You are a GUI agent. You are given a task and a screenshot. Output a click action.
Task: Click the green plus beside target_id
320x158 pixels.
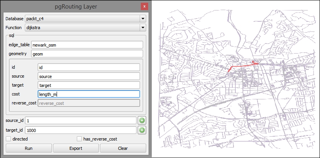(x=142, y=130)
